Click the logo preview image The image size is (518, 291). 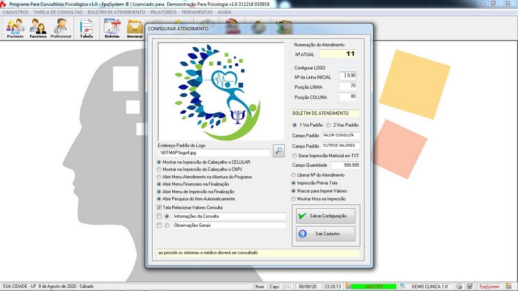click(221, 91)
